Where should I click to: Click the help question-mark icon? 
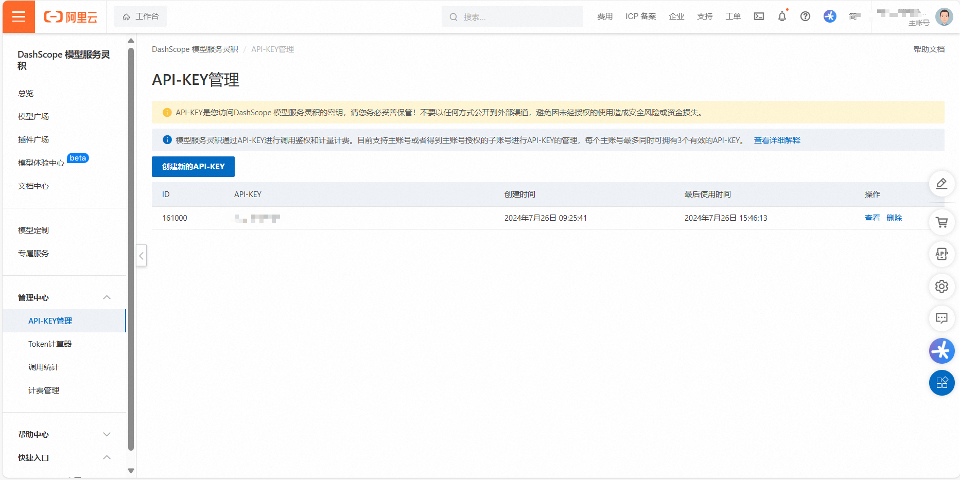coord(805,16)
